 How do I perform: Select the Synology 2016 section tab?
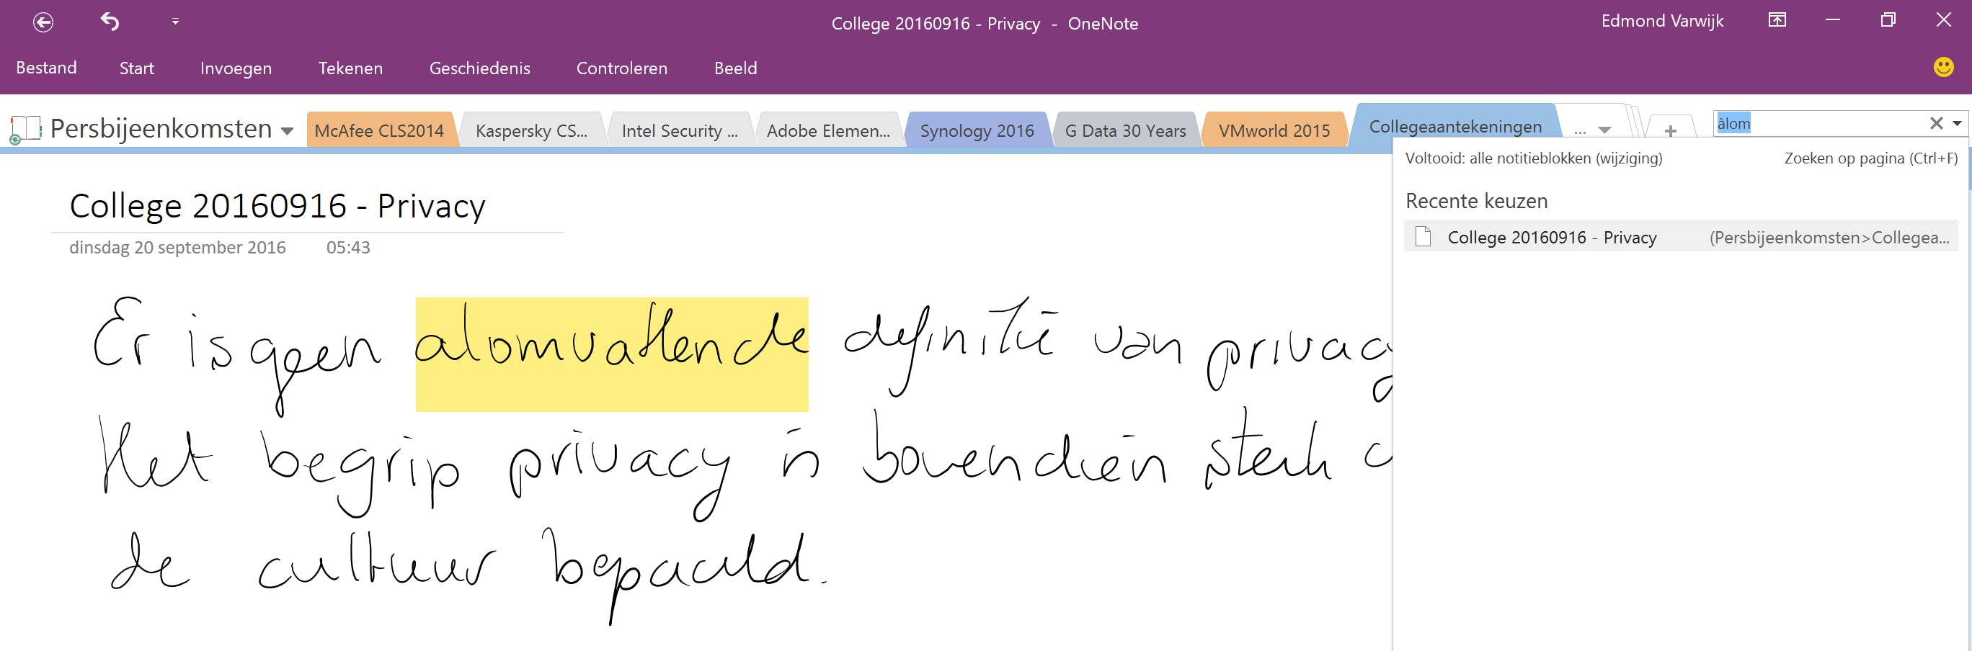click(977, 130)
